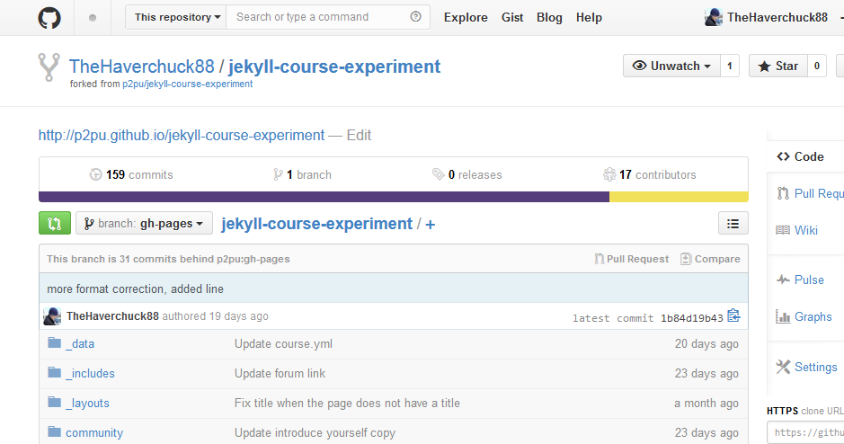This screenshot has height=444, width=844.
Task: Open the _includes folder
Action: pyautogui.click(x=90, y=373)
